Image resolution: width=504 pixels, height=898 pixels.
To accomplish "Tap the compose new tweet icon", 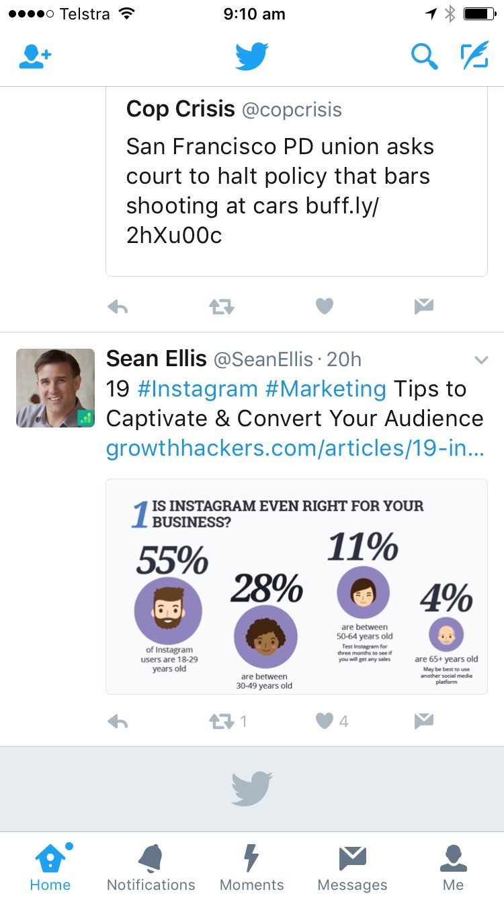I will point(475,57).
